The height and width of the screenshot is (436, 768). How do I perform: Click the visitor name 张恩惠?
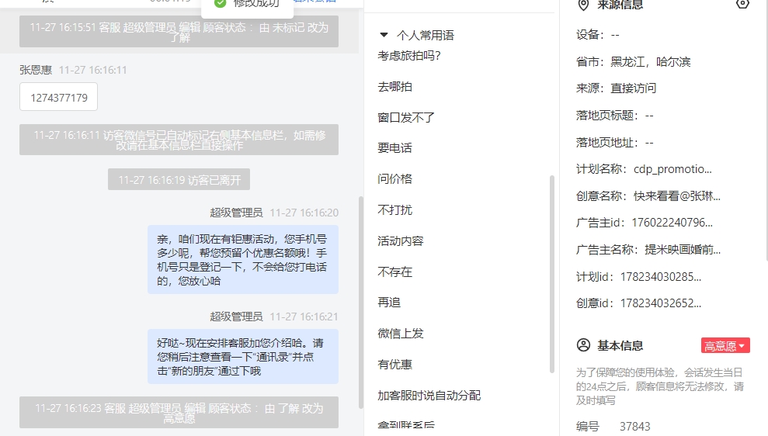click(36, 70)
